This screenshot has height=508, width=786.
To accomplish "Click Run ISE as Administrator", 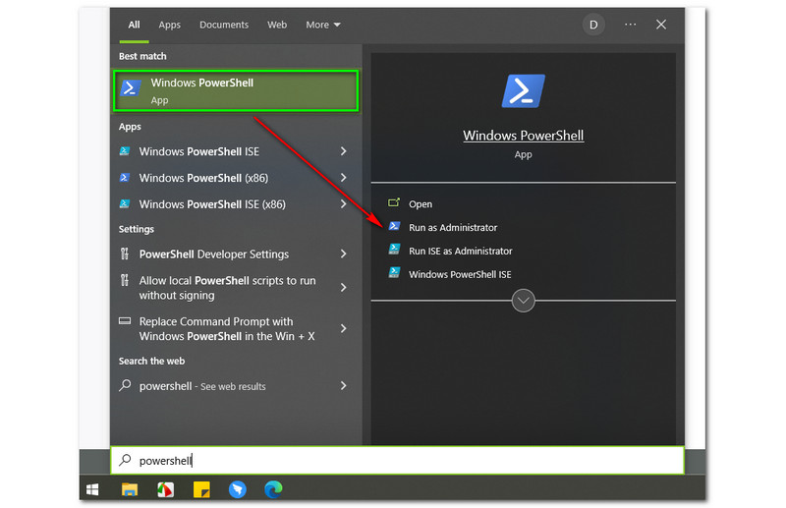I will point(460,252).
